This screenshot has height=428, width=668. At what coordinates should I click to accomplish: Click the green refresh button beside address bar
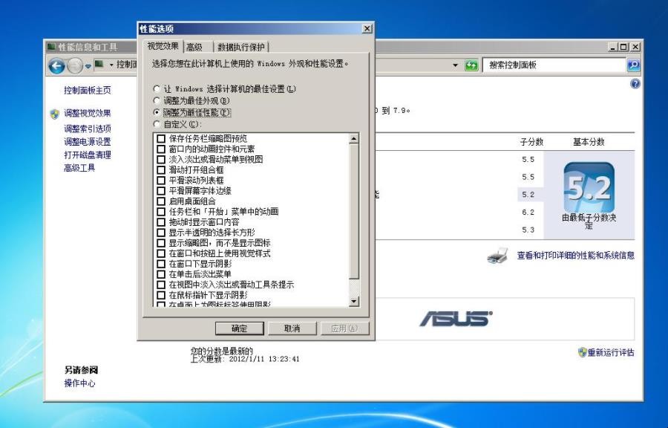(x=471, y=65)
